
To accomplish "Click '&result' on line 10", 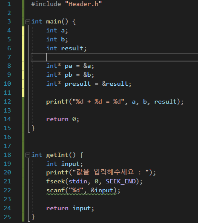I will coord(115,84).
